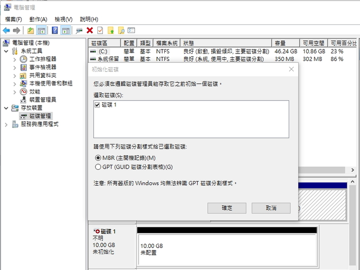360x270 pixels.
Task: Toggle the Show/Hide console tree icon
Action: click(42, 30)
